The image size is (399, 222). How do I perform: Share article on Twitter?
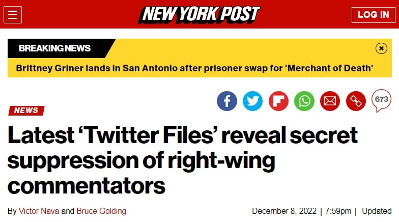pos(252,101)
